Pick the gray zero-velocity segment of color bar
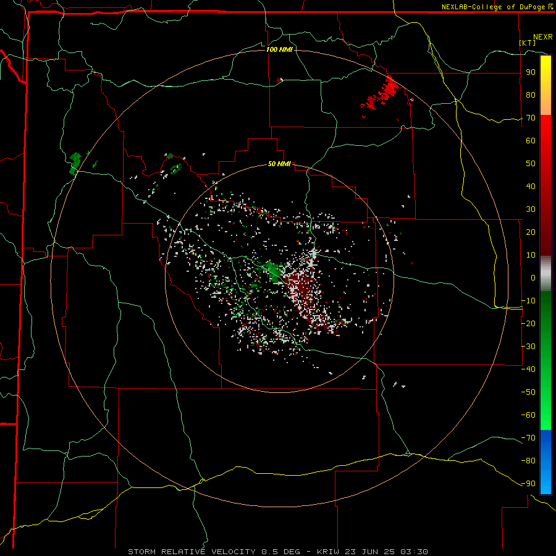556x556 pixels. tap(545, 274)
